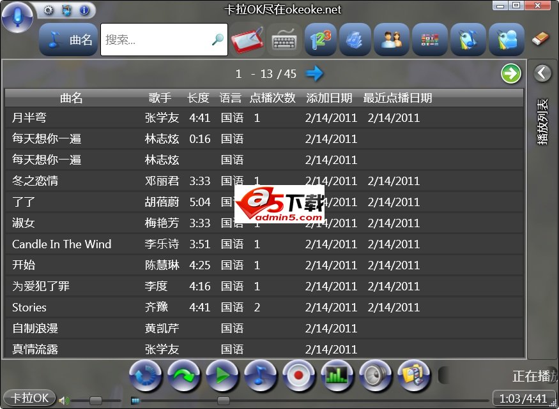Open settings gear icon

click(x=48, y=10)
